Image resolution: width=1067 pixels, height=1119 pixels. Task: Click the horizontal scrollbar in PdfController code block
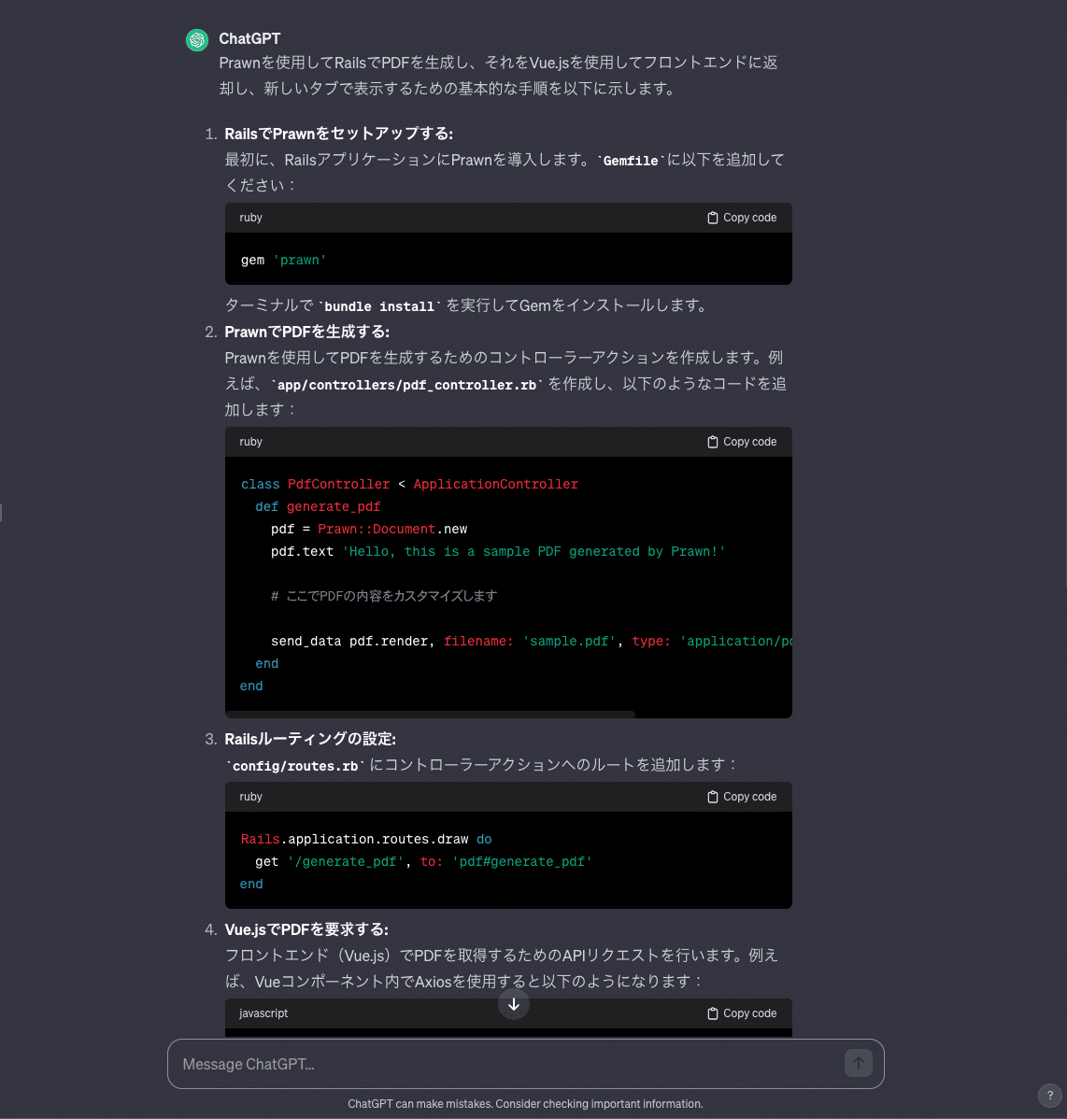pyautogui.click(x=431, y=714)
